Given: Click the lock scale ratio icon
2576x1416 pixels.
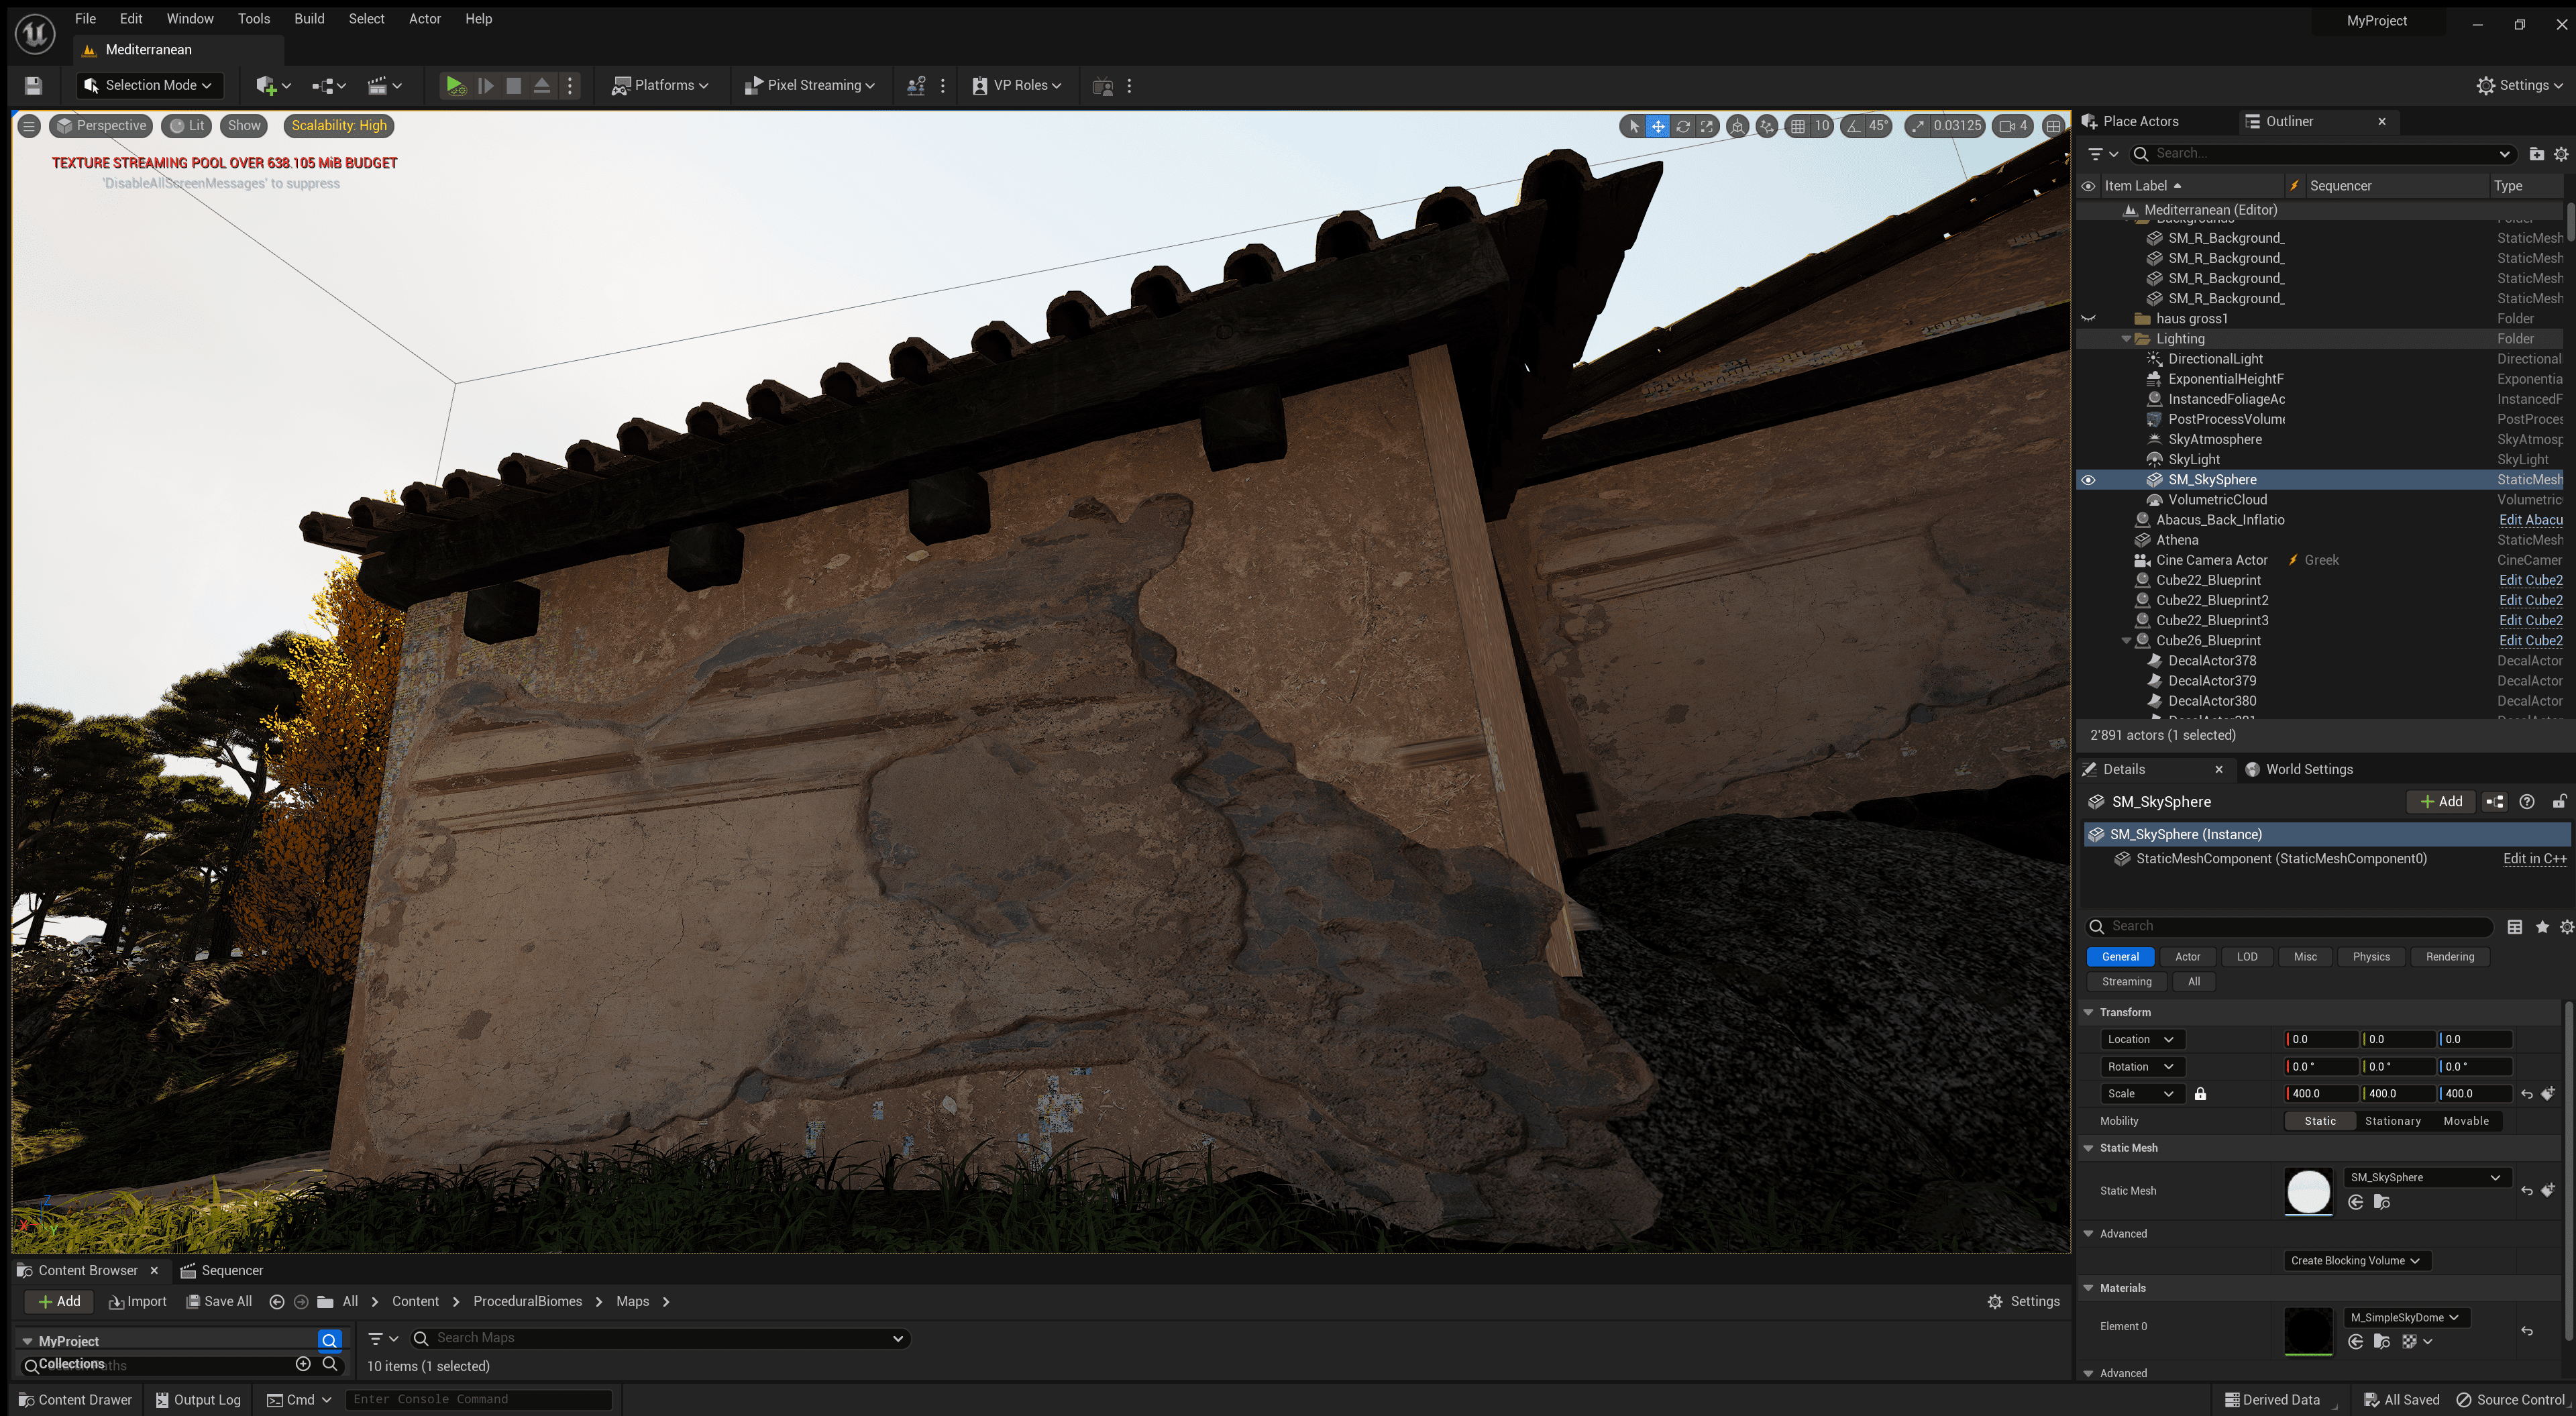Looking at the screenshot, I should pos(2200,1094).
